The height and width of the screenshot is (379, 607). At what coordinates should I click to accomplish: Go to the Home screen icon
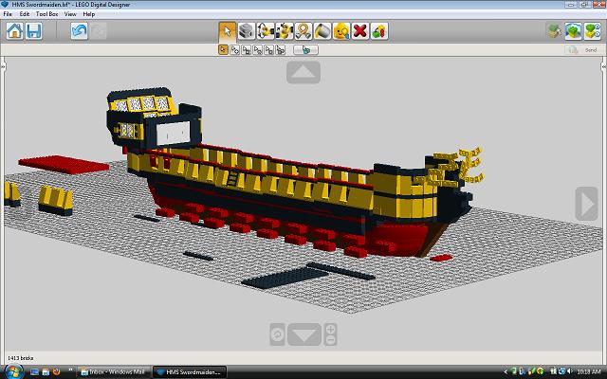pyautogui.click(x=15, y=31)
